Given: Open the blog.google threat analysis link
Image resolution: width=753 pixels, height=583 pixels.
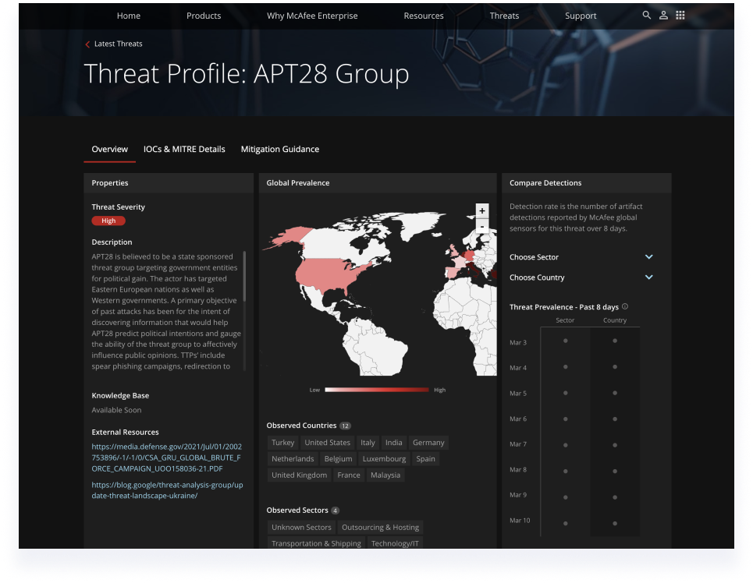Looking at the screenshot, I should coord(167,490).
